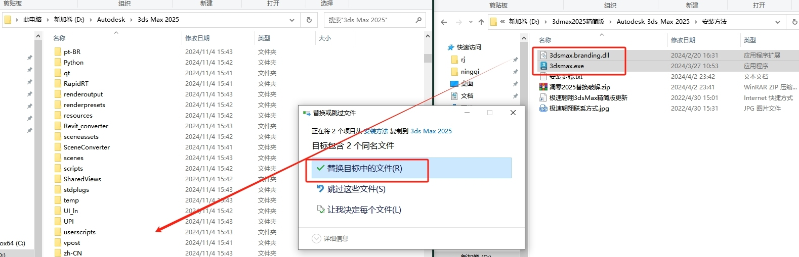Click the 3dsmax.branding.dll file icon
This screenshot has width=799, height=257.
tap(543, 55)
